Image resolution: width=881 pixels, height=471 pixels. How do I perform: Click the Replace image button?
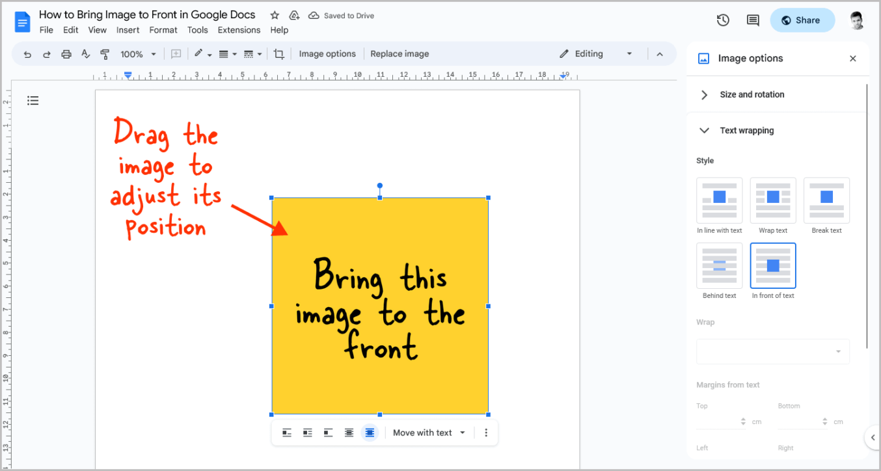click(400, 54)
